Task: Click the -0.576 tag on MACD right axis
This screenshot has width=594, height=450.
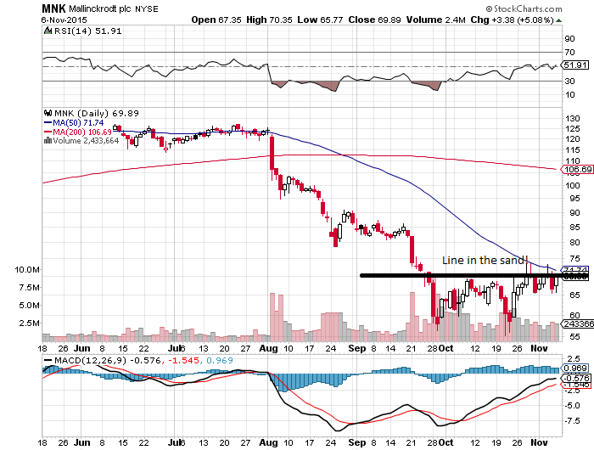Action: 576,378
